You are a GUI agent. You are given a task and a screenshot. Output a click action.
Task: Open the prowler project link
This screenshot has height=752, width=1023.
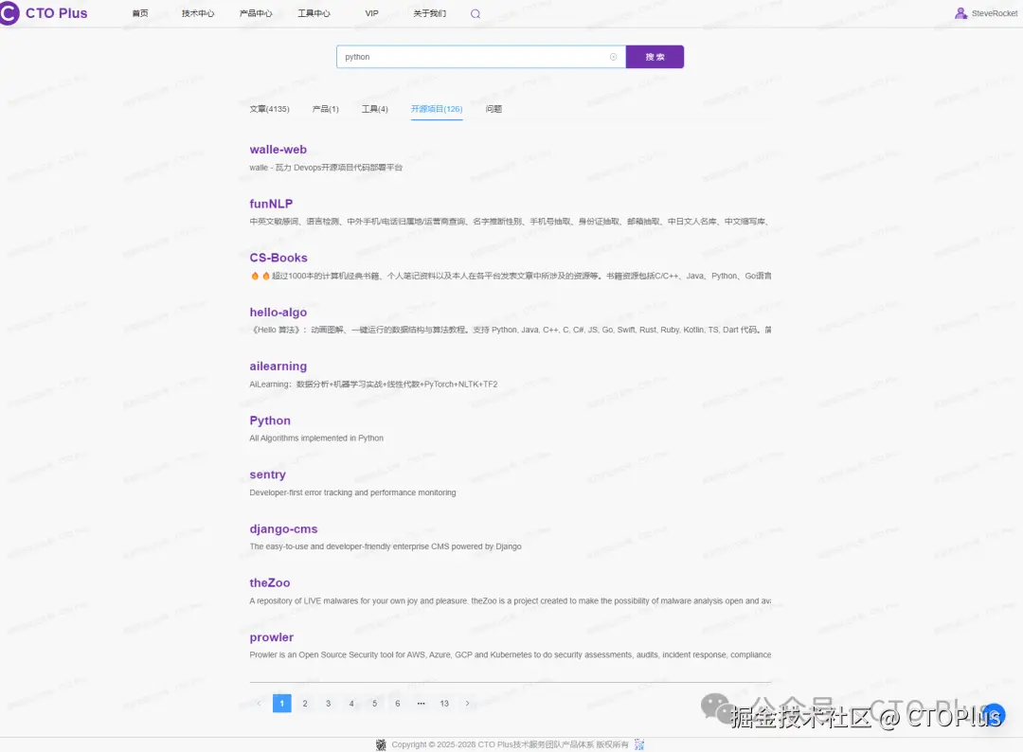[x=272, y=637]
